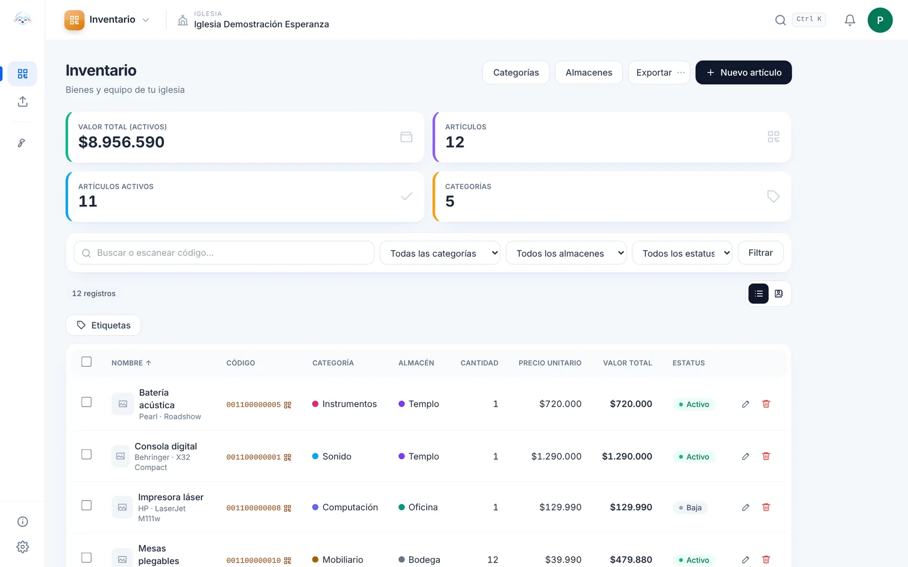This screenshot has height=567, width=908.
Task: Open the settings gear in sidebar
Action: pos(23,547)
